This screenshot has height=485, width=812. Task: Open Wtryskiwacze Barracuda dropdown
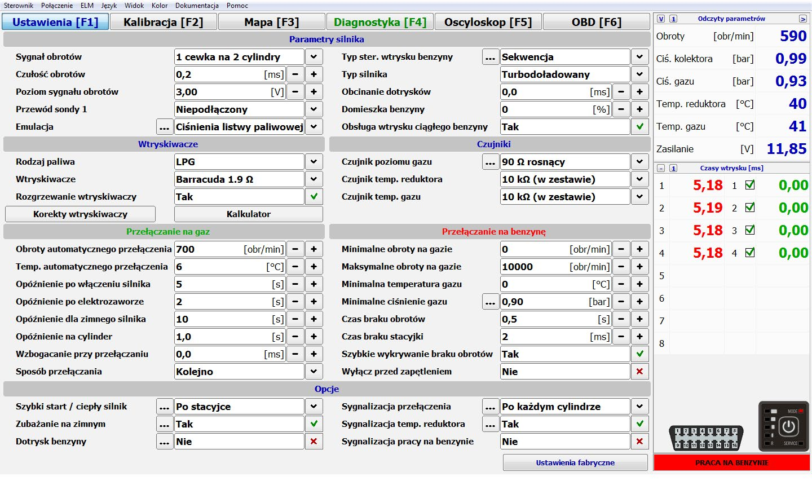click(314, 179)
